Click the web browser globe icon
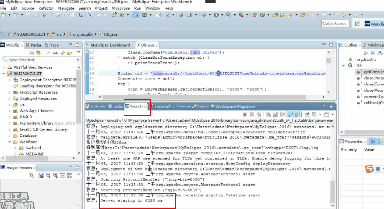This screenshot has width=384, height=209. 181,15
